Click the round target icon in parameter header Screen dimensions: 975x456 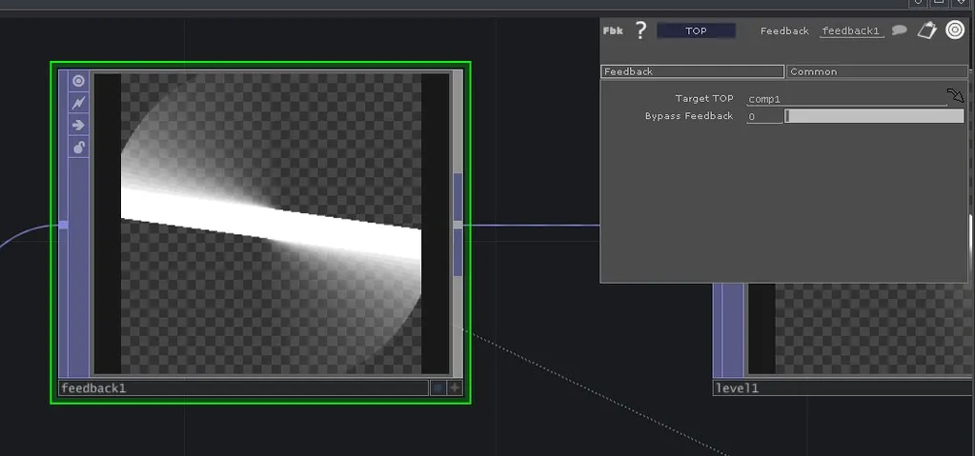955,30
